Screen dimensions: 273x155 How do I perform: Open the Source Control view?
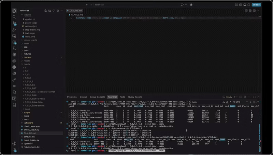point(14,23)
